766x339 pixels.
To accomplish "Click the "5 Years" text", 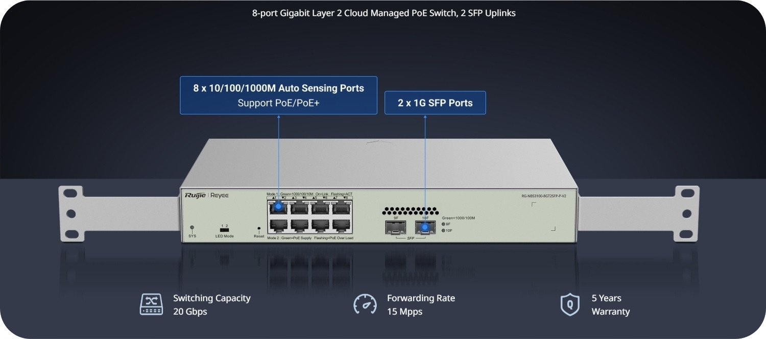I will point(606,298).
